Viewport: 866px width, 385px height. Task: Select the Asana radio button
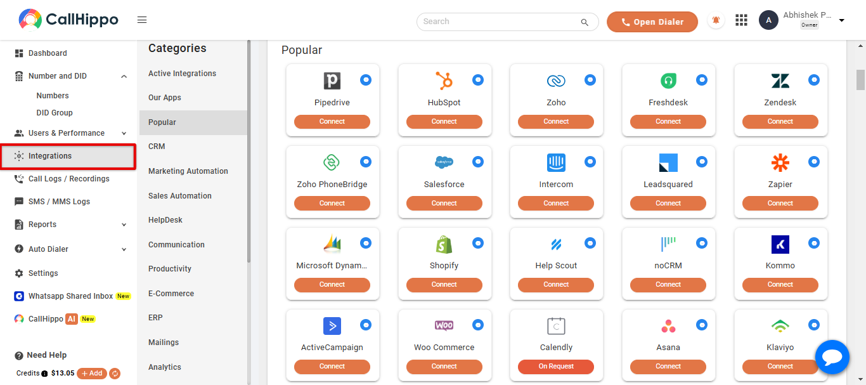click(702, 325)
